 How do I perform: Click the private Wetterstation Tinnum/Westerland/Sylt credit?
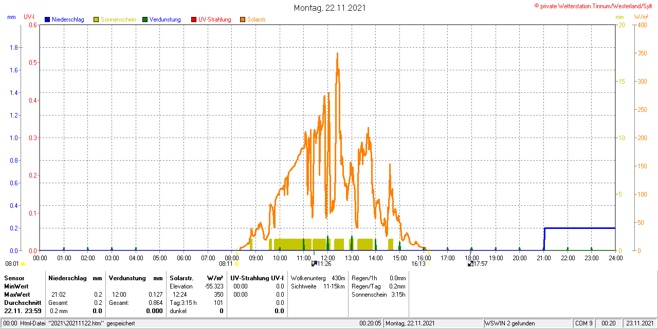pyautogui.click(x=594, y=6)
